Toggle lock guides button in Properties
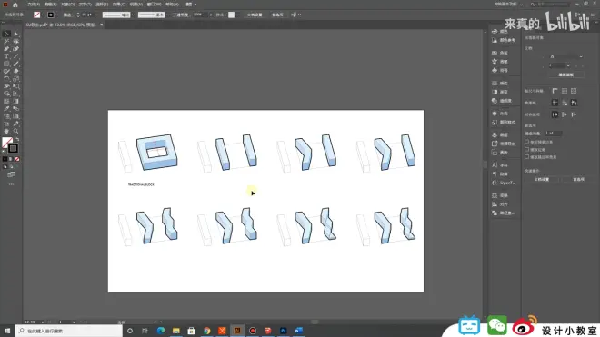Viewport: 600px width, 337px height. 565,103
